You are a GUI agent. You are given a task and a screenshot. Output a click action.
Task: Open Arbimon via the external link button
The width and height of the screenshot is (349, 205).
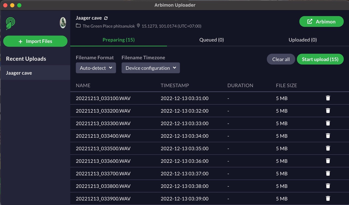pos(321,22)
